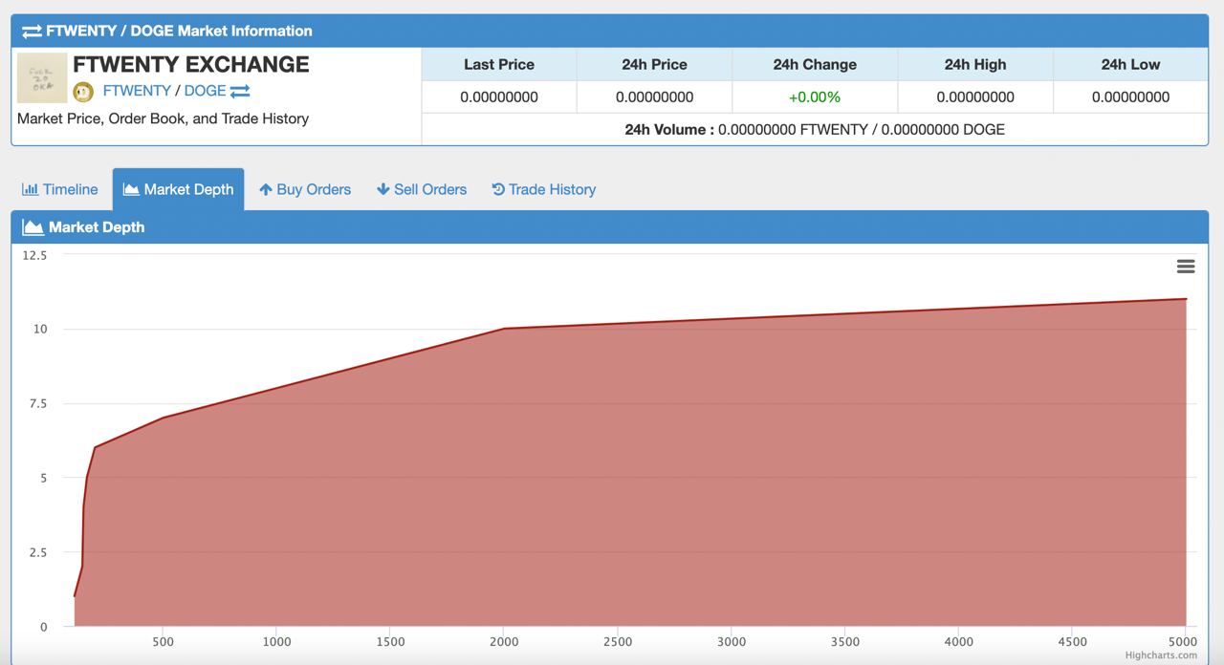Click the 4000 label on the horizontal axis
The image size is (1224, 665).
(959, 642)
